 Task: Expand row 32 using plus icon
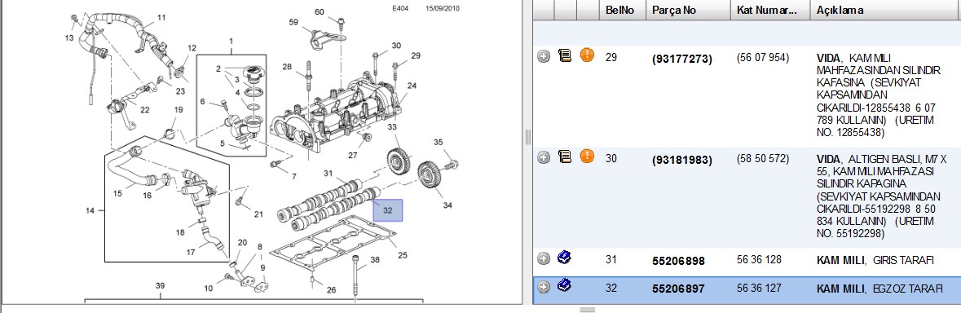[x=544, y=287]
